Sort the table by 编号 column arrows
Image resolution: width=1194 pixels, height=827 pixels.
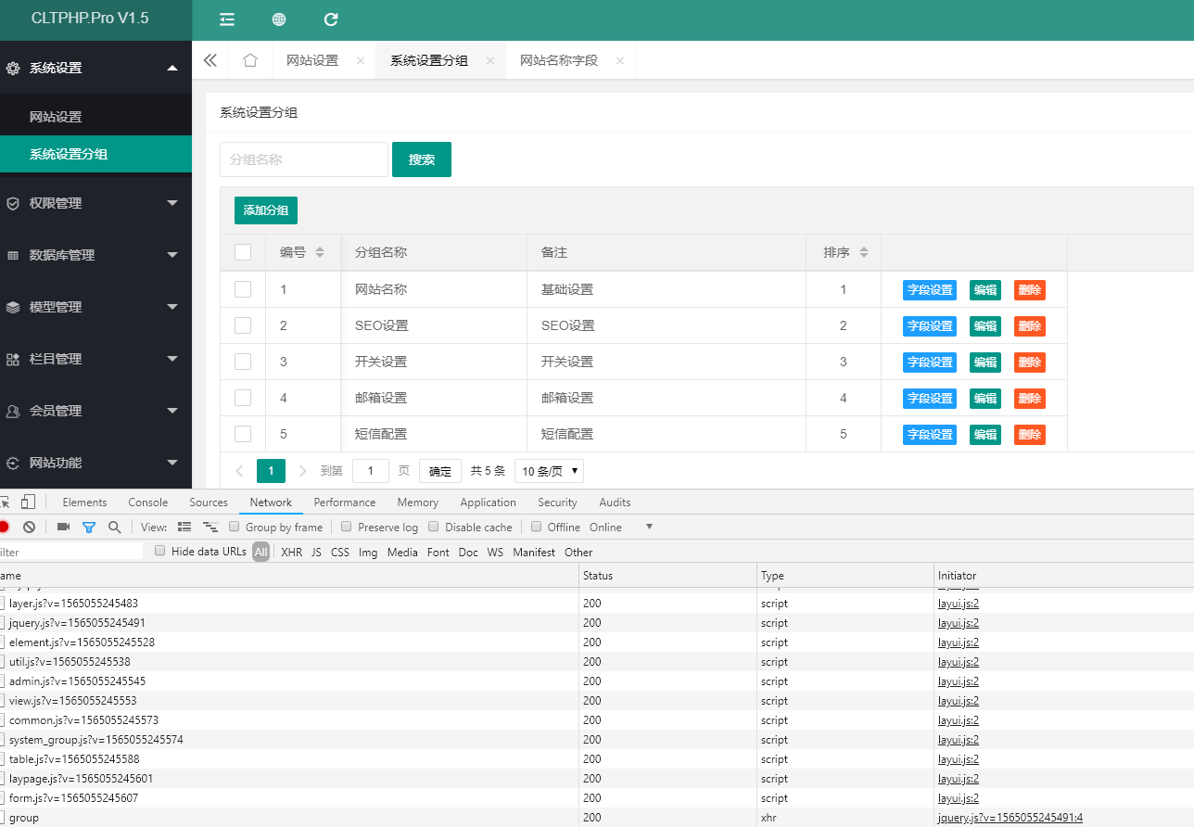click(320, 252)
